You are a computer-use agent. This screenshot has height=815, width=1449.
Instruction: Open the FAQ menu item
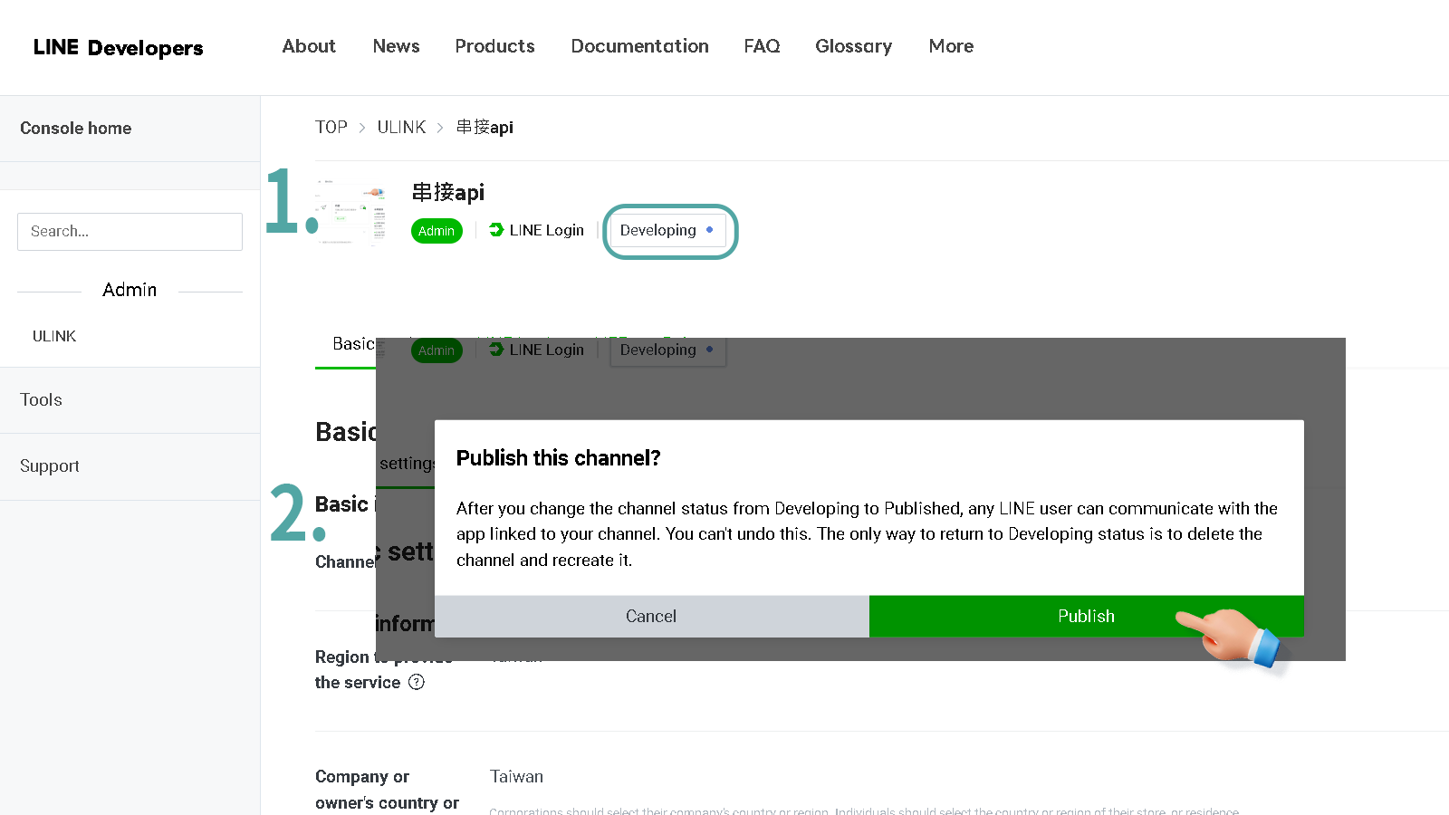click(762, 46)
